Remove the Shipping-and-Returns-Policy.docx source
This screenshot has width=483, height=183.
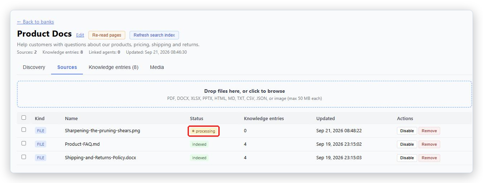(x=429, y=158)
